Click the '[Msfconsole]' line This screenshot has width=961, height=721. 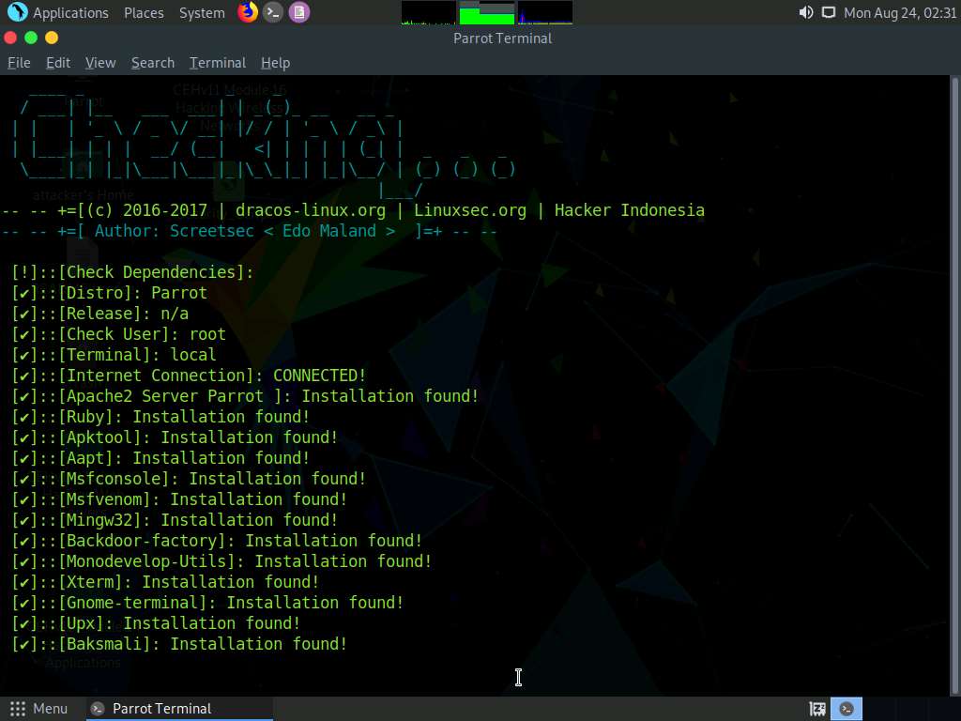[x=189, y=479]
